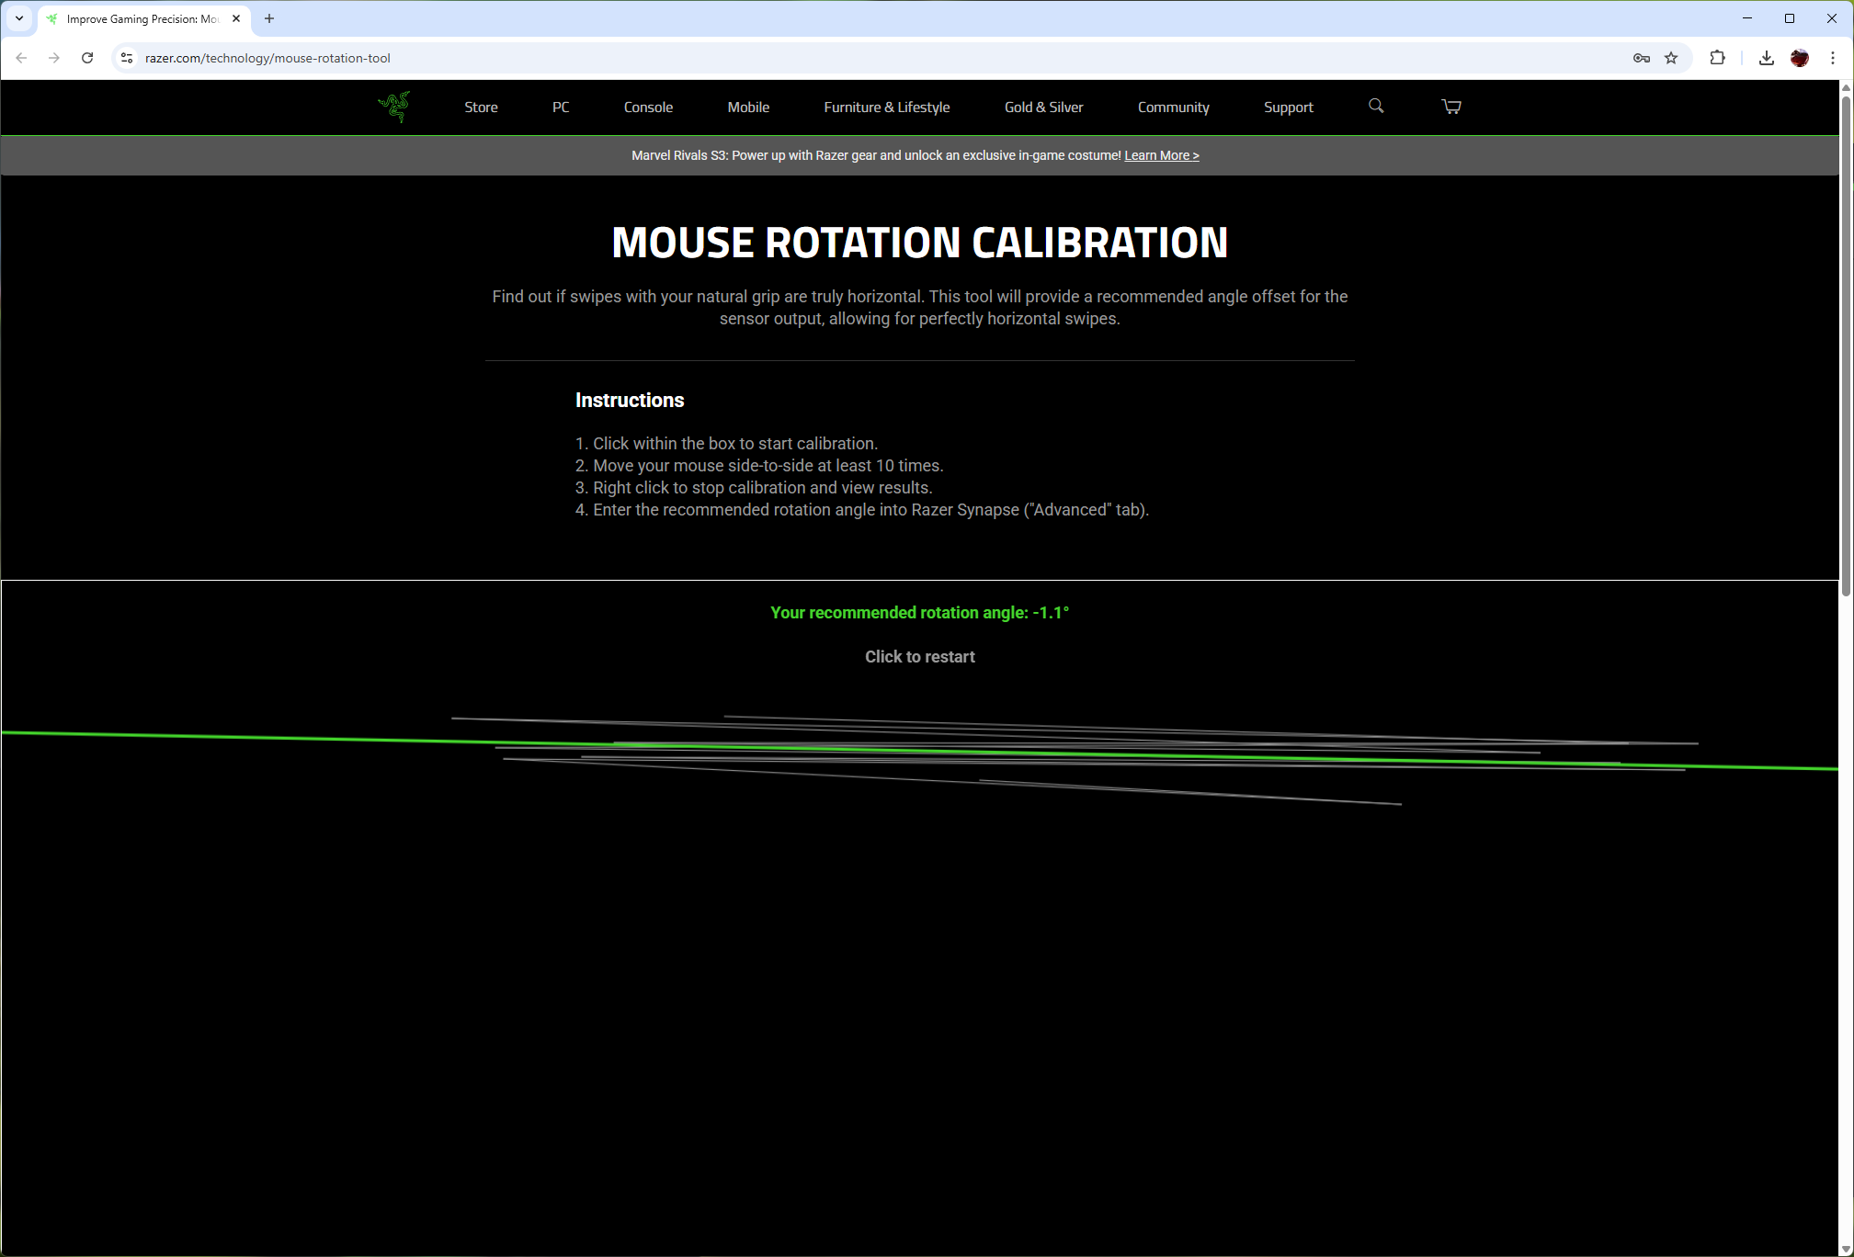Viewport: 1854px width, 1257px height.
Task: Reload the page with refresh icon
Action: pyautogui.click(x=87, y=58)
